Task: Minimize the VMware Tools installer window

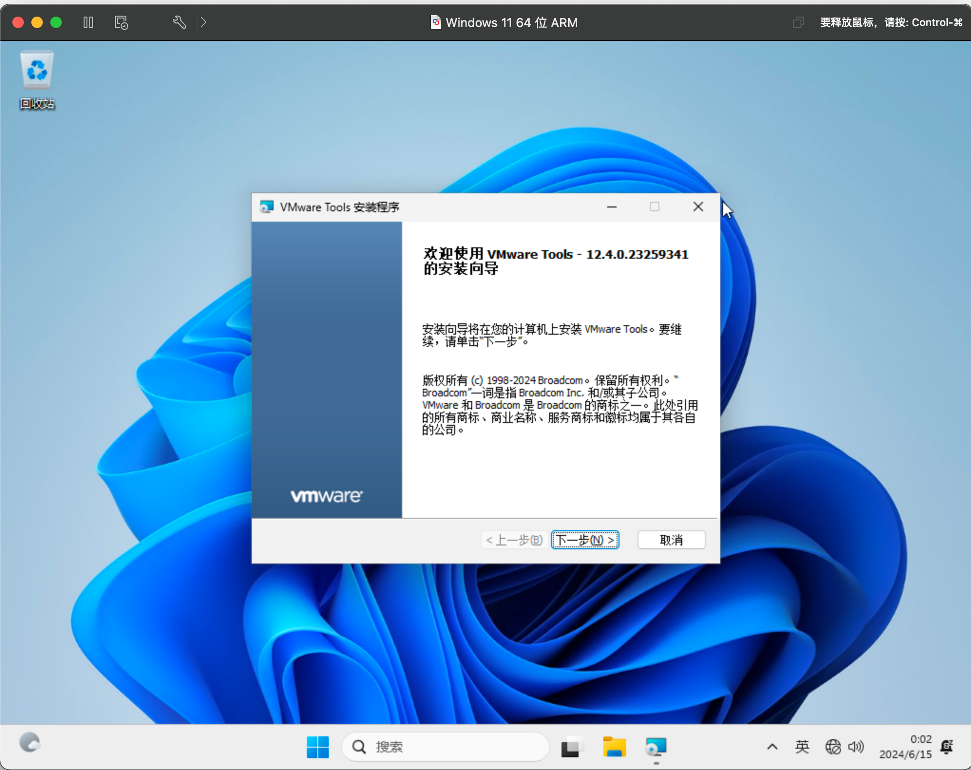Action: (x=612, y=207)
